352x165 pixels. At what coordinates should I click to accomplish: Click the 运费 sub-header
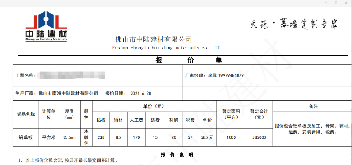(x=155, y=120)
